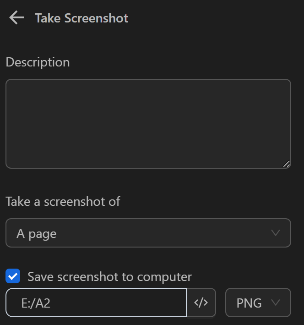Click the resize grip of the Description box
Viewport: 304px width, 325px height.
pos(287,164)
